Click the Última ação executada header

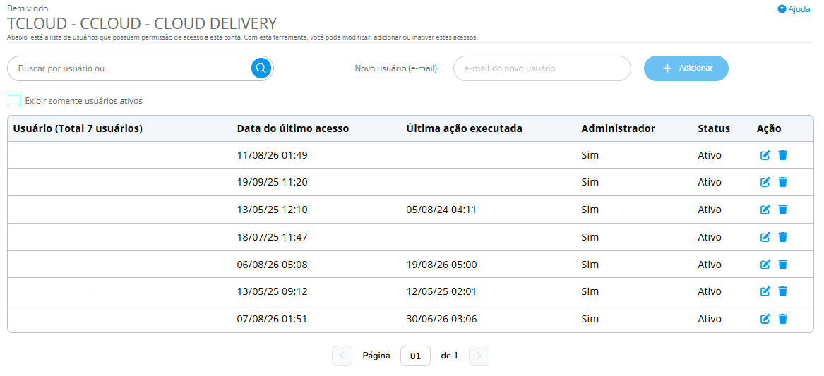464,128
